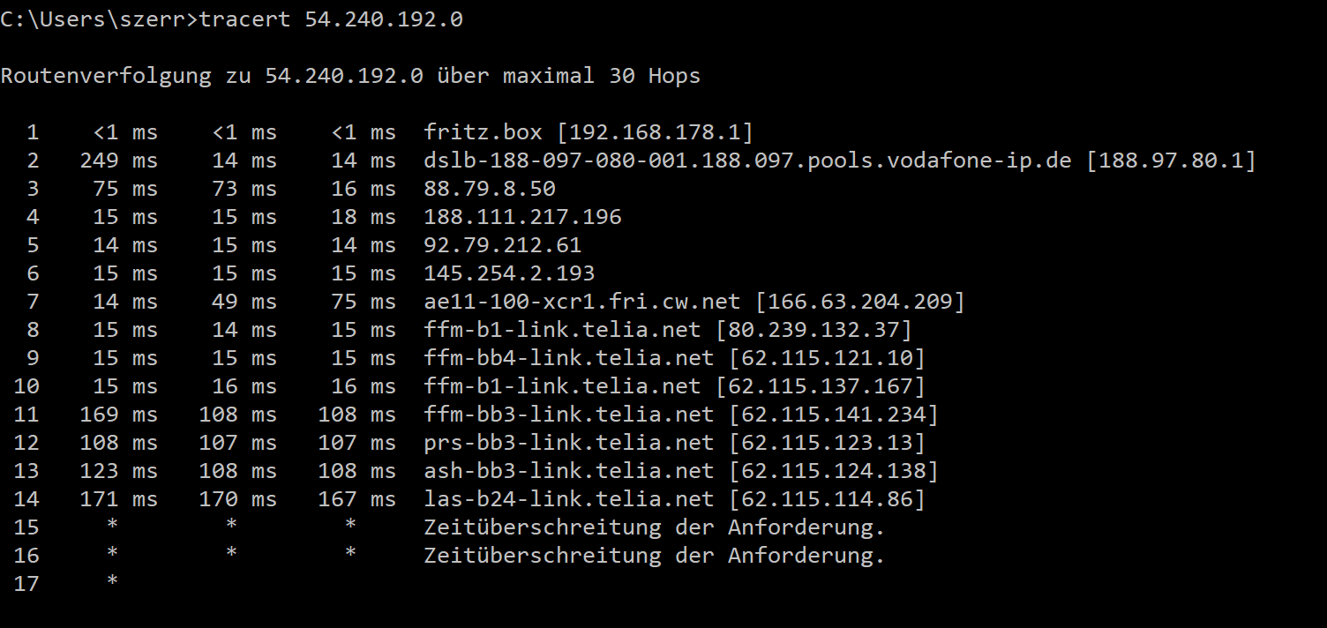Click the 192.168.178.1 IP address

(x=656, y=132)
